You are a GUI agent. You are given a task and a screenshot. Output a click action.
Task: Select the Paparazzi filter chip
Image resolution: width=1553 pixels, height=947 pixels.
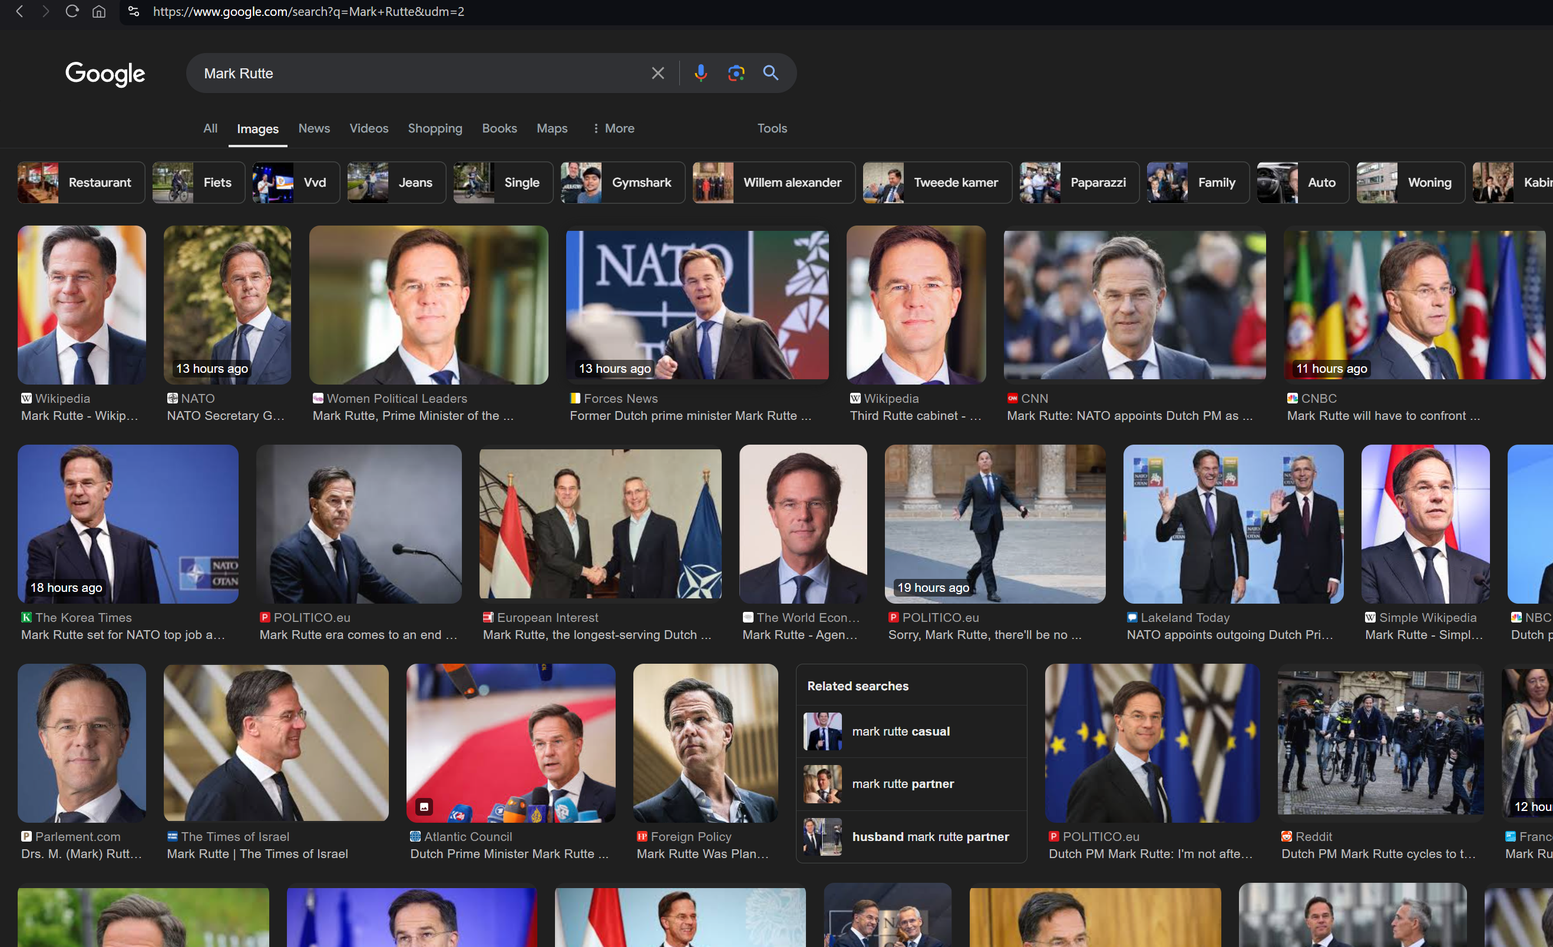pos(1080,183)
